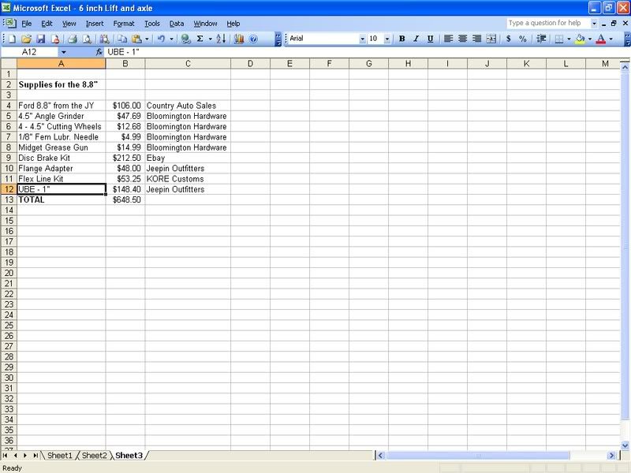
Task: Insert a hyperlink
Action: pyautogui.click(x=185, y=39)
